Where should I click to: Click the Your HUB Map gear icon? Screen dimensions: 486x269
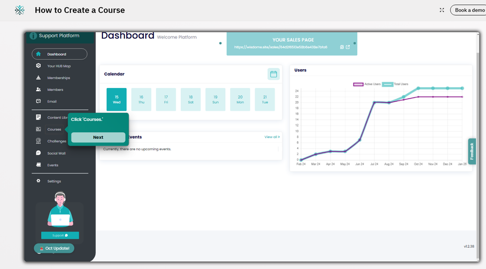pyautogui.click(x=39, y=65)
